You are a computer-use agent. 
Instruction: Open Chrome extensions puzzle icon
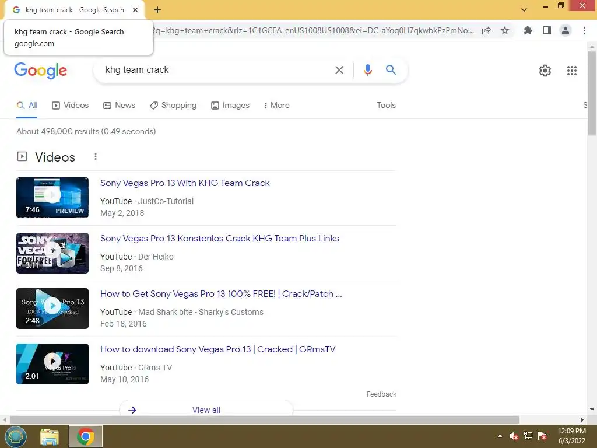tap(528, 30)
